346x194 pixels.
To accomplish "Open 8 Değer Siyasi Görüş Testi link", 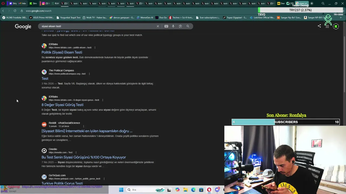I will pos(62,105).
